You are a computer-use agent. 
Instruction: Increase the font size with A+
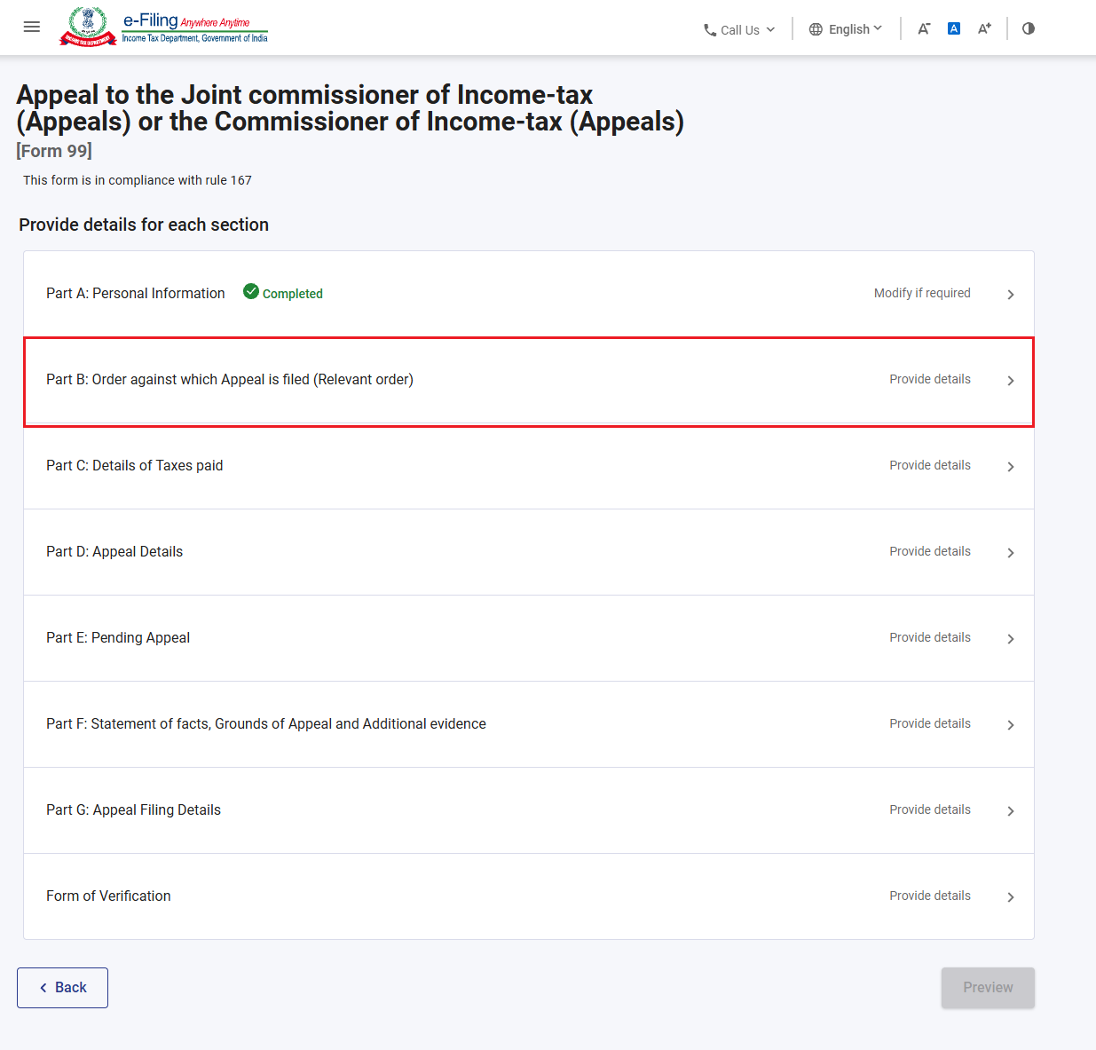coord(984,28)
